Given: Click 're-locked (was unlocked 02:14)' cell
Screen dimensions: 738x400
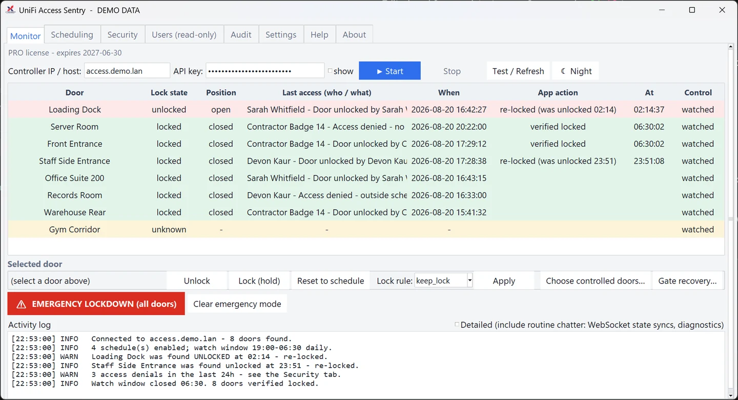Looking at the screenshot, I should pyautogui.click(x=558, y=109).
